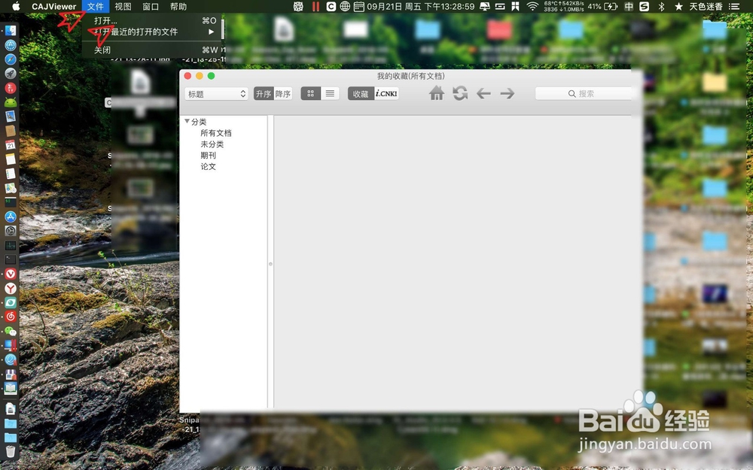Toggle descending sort with 降序
The height and width of the screenshot is (470, 753).
pos(282,93)
